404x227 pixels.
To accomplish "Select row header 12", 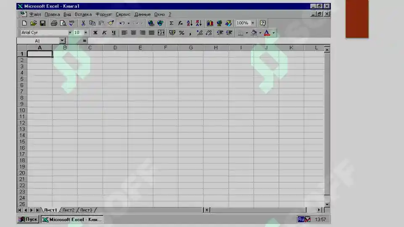I will point(22,123).
